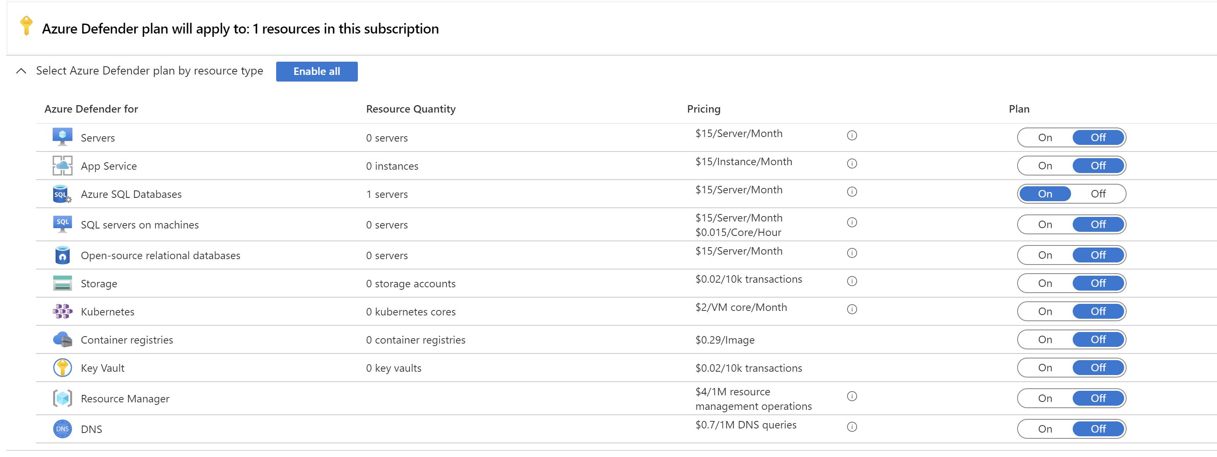
Task: Click the DNS globe icon
Action: [62, 429]
